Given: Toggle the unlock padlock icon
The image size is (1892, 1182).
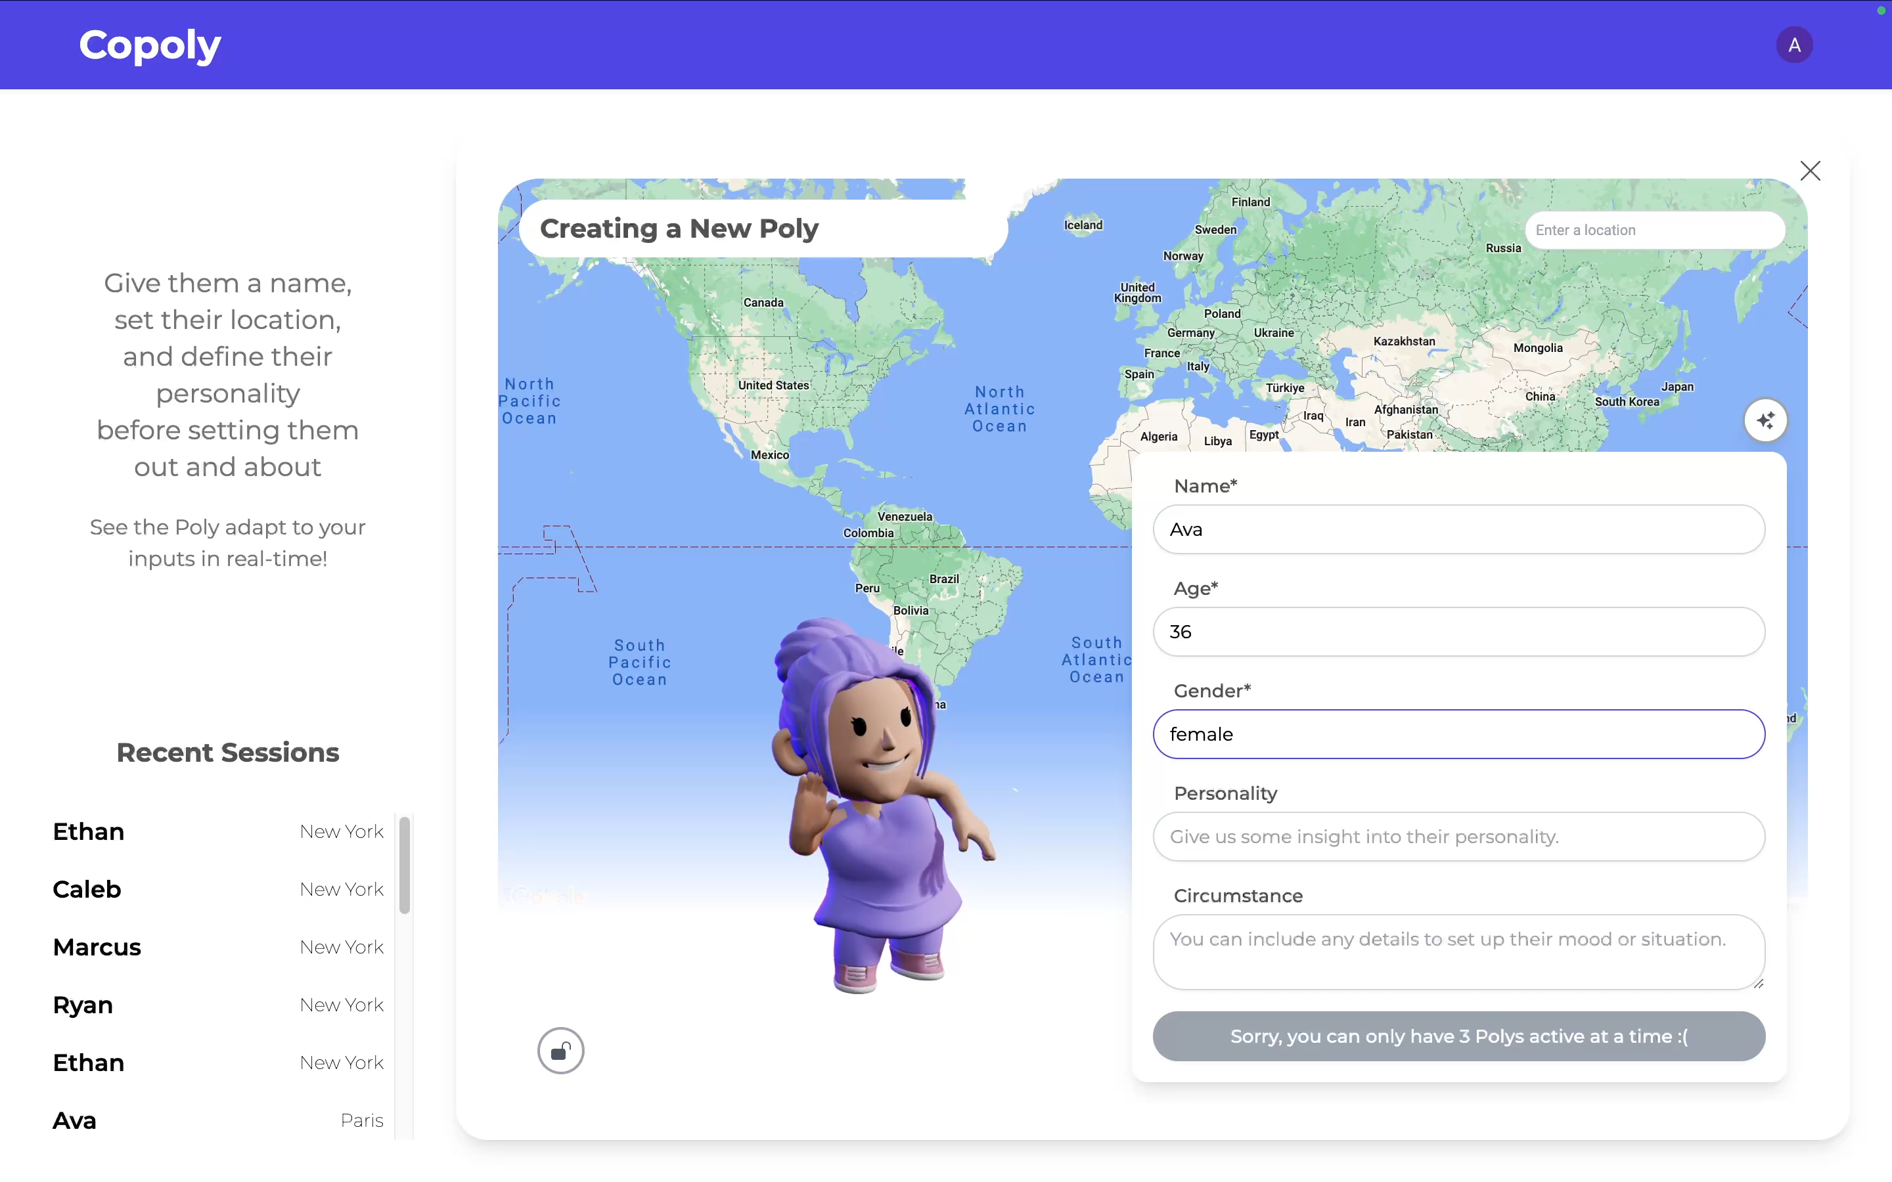Looking at the screenshot, I should 560,1051.
